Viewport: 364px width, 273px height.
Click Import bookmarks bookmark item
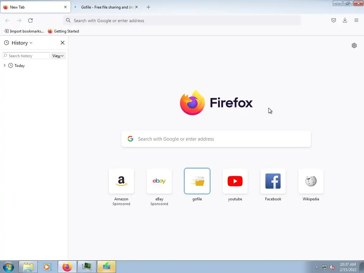24,31
